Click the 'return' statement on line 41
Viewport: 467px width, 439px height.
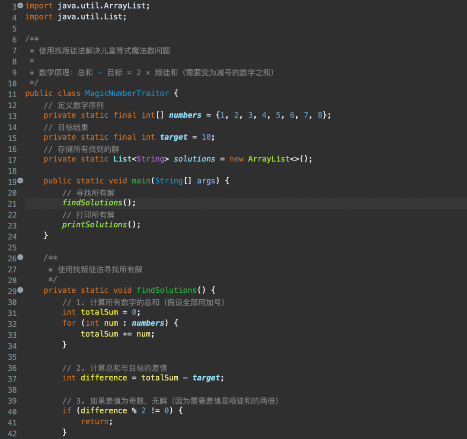(x=95, y=421)
